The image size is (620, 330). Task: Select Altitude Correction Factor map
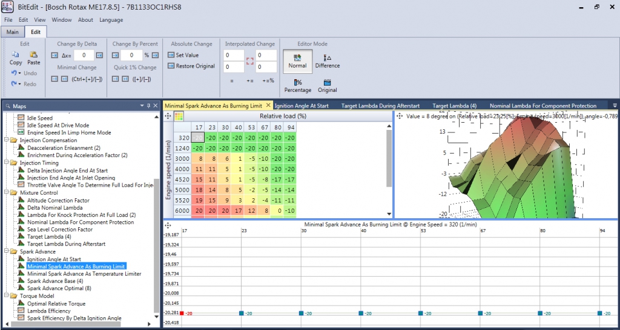pos(58,200)
